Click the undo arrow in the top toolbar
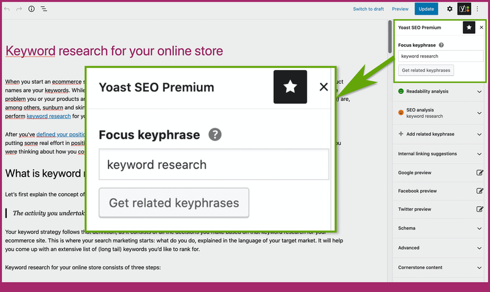 [x=7, y=9]
